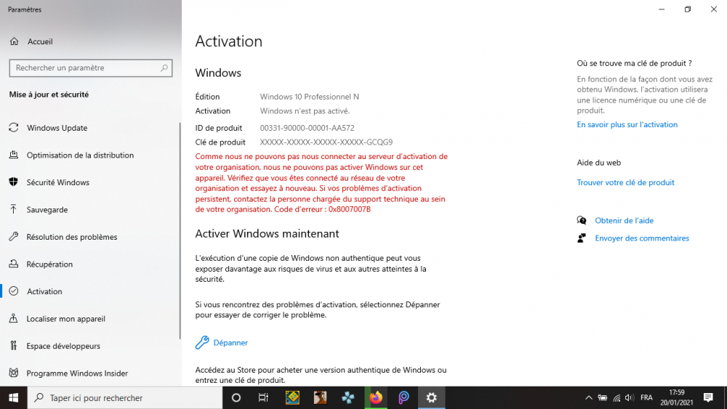Click the taskbar search box Taper ici pour rechercher
Viewport: 727px width, 409px height.
coord(125,398)
